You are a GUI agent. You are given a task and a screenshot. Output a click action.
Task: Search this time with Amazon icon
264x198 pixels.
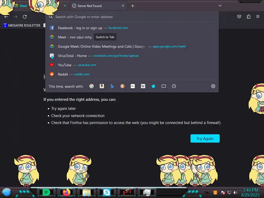click(x=102, y=86)
